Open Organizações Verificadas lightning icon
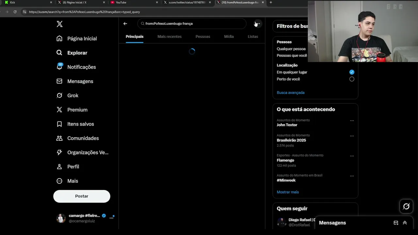The height and width of the screenshot is (235, 418). [59, 152]
